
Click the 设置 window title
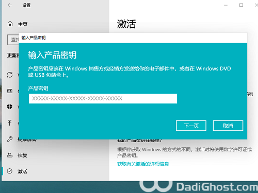[x=26, y=5]
